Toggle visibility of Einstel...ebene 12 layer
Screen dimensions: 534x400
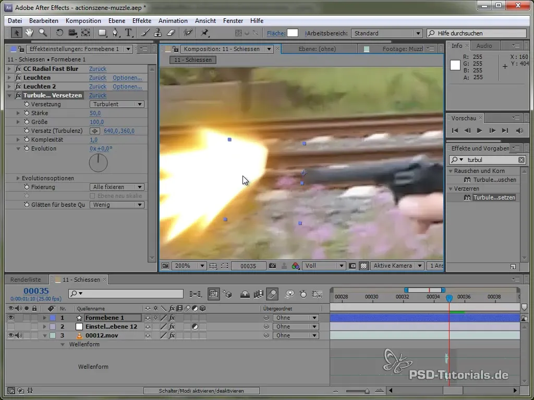11,327
